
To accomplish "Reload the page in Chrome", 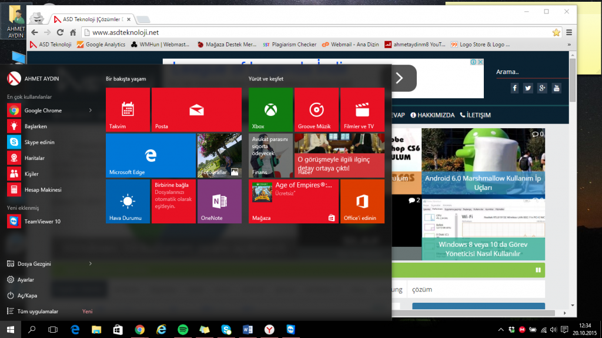I will [60, 33].
